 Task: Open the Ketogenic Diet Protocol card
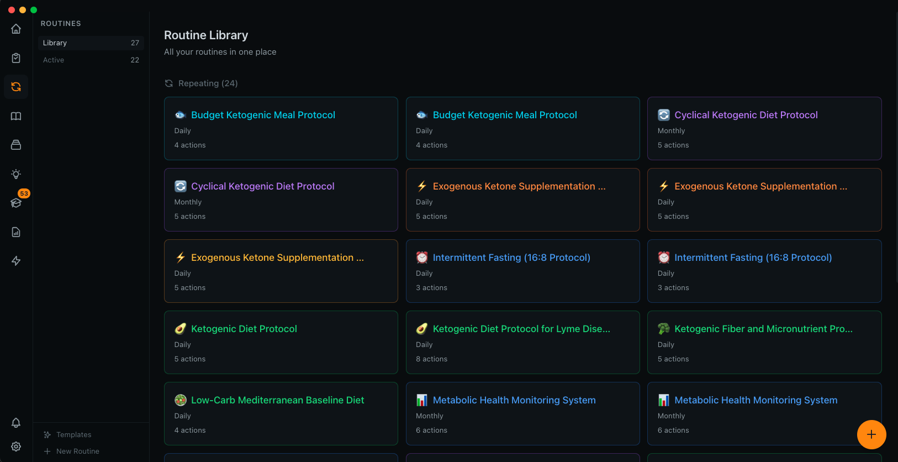click(x=281, y=342)
